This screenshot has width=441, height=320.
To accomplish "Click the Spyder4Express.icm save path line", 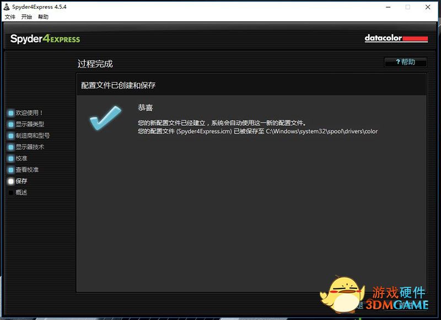I will click(x=257, y=131).
